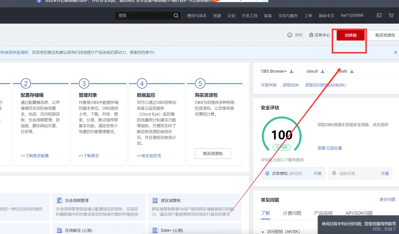Open the 企业 menu
The image size is (399, 234).
click(231, 16)
